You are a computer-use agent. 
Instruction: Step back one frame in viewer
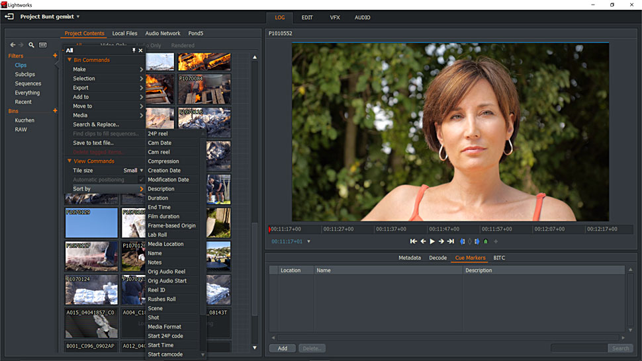click(x=423, y=241)
